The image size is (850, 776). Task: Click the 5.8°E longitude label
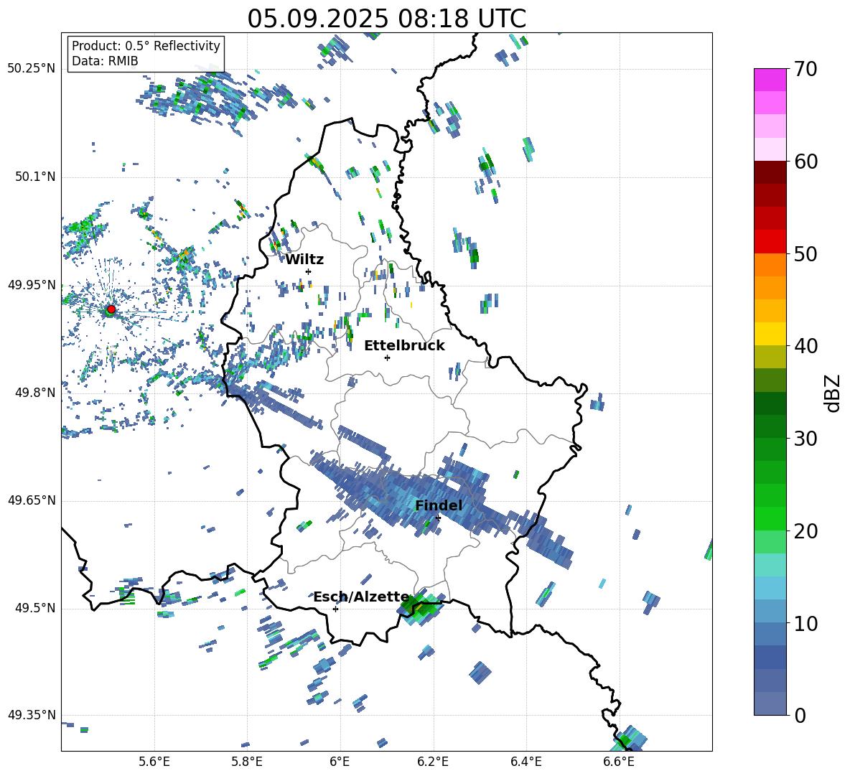point(247,762)
